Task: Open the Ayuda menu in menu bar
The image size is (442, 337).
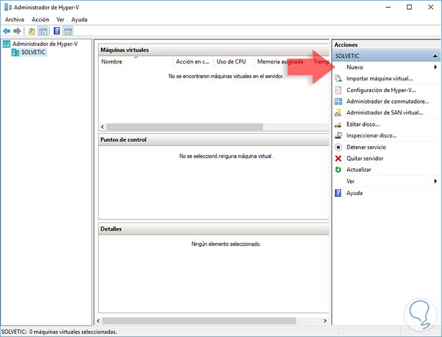Action: point(79,19)
